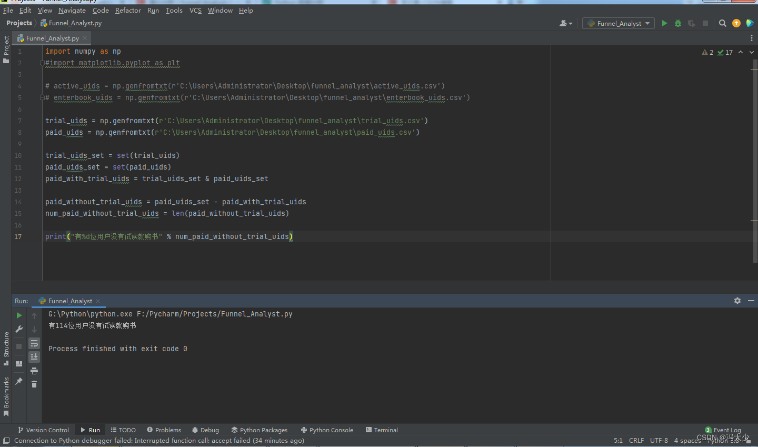
Task: Click cursor position 5:1 in status bar
Action: (618, 441)
